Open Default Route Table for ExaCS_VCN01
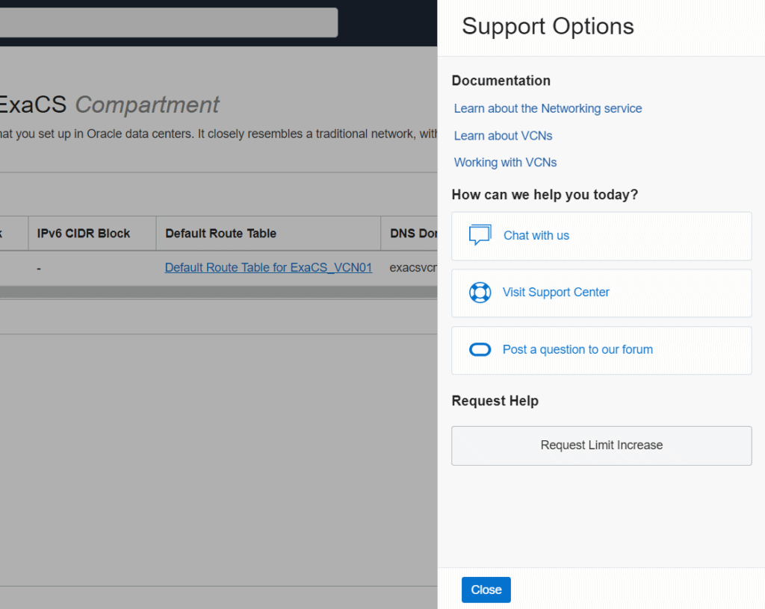The image size is (765, 609). pos(268,268)
